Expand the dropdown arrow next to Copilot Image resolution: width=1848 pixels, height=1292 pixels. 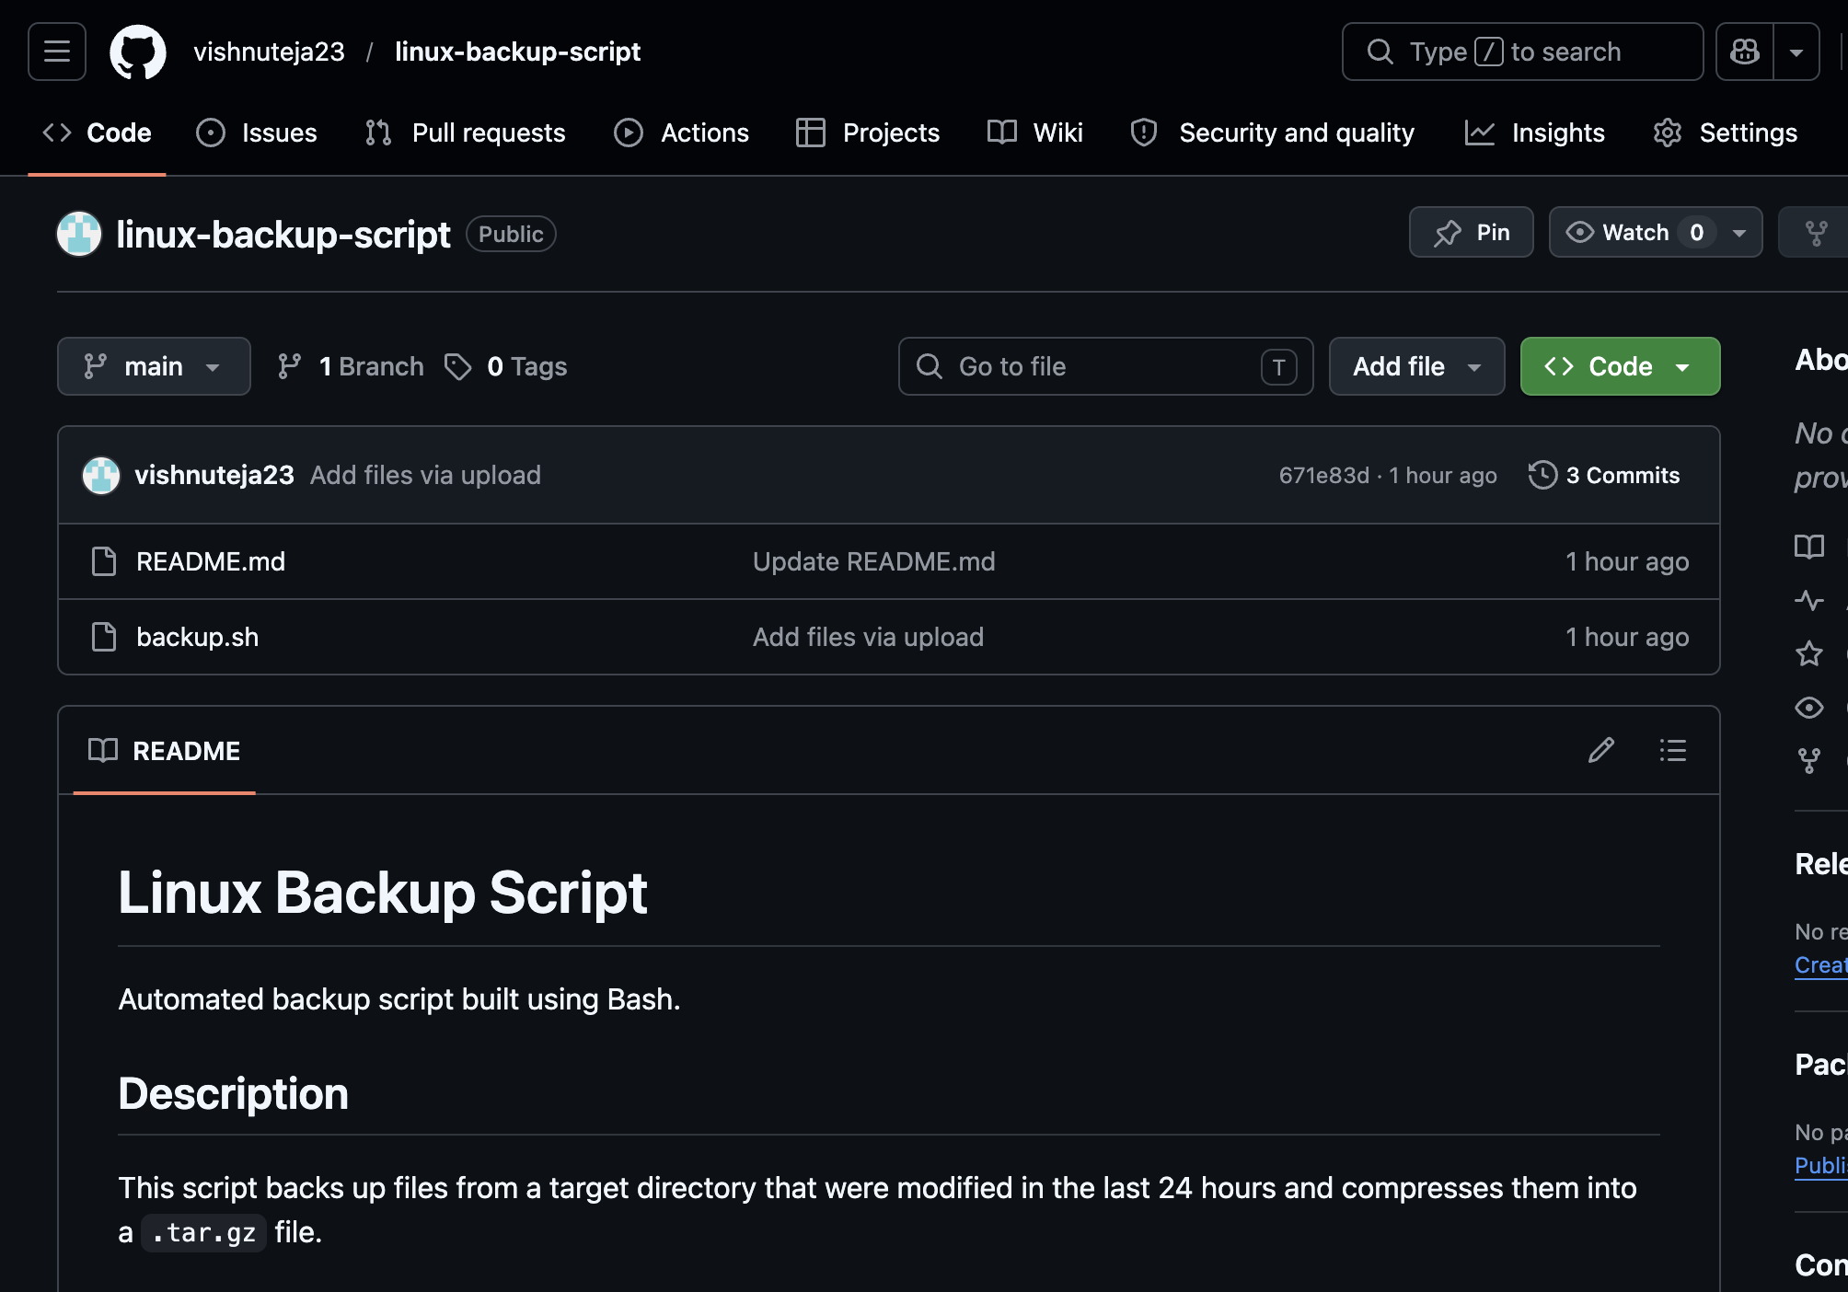coord(1796,52)
